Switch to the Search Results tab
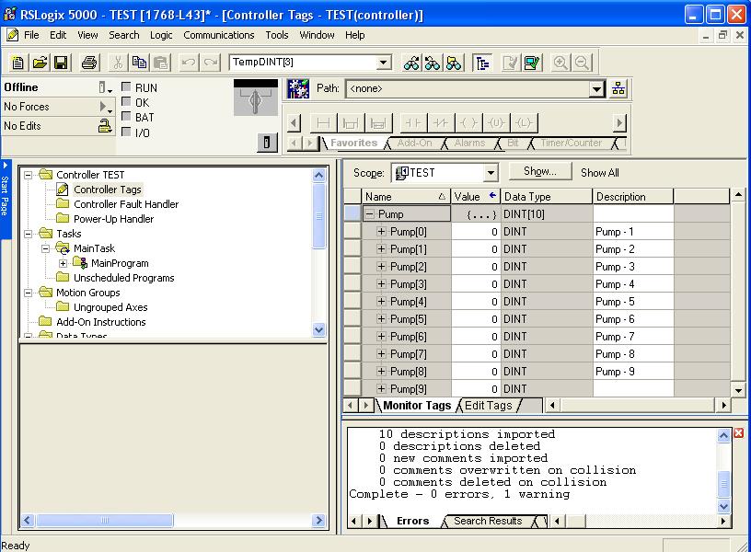The height and width of the screenshot is (552, 751). [x=488, y=521]
